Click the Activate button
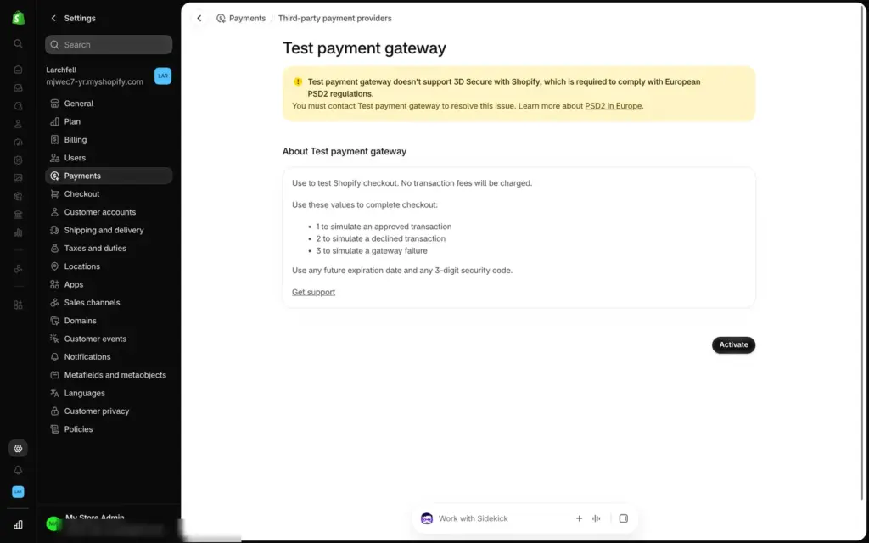869x543 pixels. (x=733, y=344)
